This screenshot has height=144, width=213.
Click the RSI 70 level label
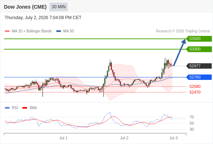[x=192, y=117]
